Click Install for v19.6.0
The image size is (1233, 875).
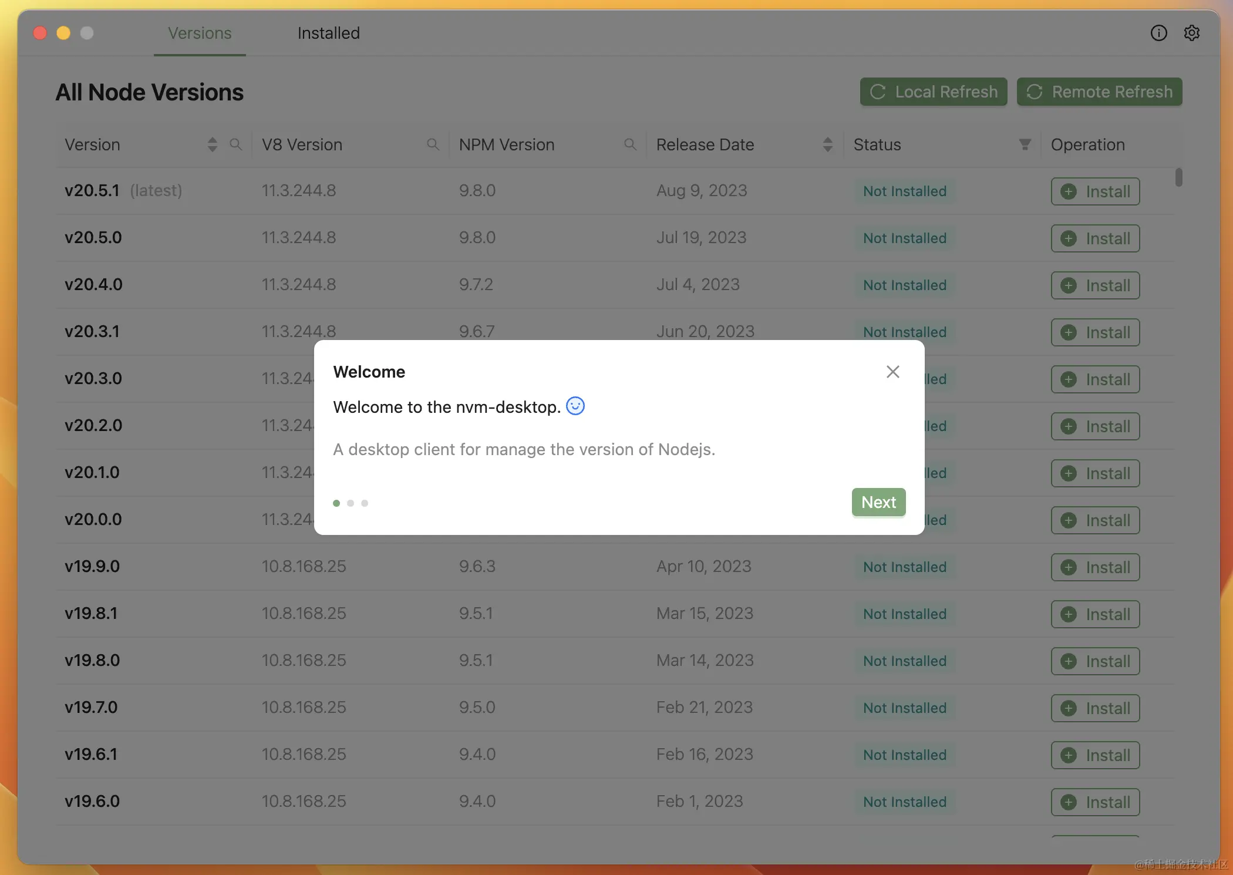click(1095, 802)
